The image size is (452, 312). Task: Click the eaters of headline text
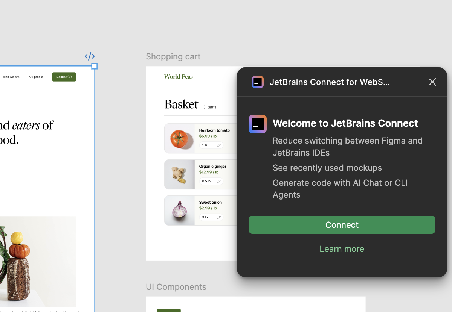(x=33, y=125)
